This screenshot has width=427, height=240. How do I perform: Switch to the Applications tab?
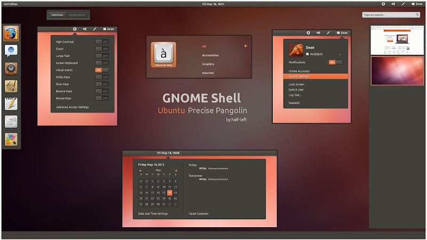click(x=77, y=15)
